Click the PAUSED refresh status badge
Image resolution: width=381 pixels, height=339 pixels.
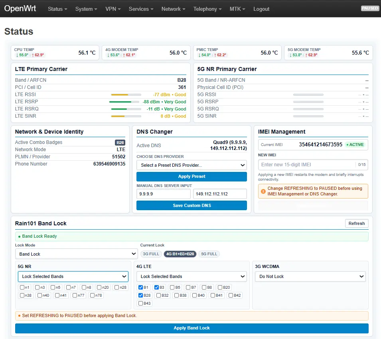coord(370,8)
